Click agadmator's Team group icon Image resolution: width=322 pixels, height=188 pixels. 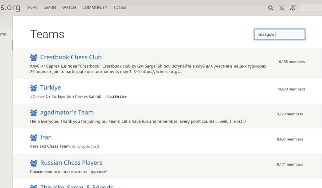click(34, 113)
